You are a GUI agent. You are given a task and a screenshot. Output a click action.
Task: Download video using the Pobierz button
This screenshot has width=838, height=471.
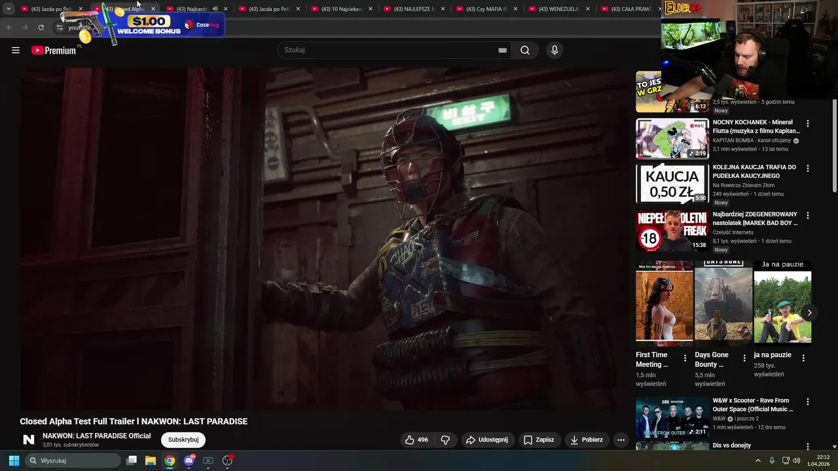coord(587,440)
